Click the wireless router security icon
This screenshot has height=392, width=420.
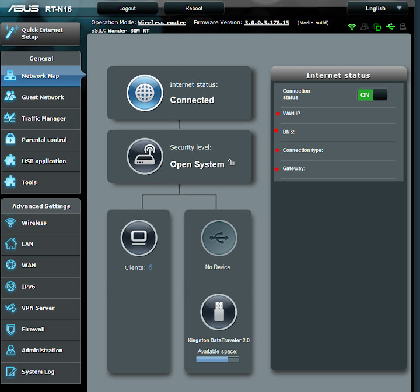145,156
